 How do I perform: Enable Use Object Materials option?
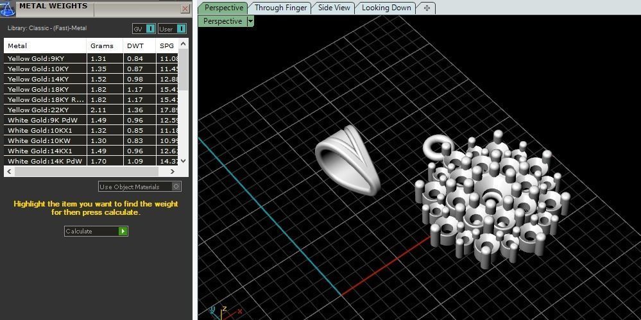140,187
